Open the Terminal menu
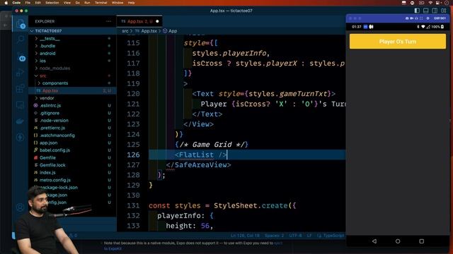Image resolution: width=453 pixels, height=254 pixels. click(x=101, y=3)
